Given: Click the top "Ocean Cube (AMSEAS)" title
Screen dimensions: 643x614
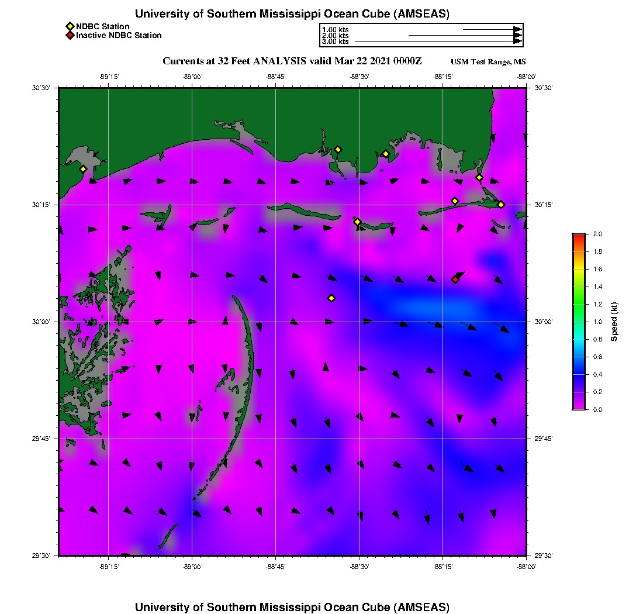Looking at the screenshot, I should point(292,13).
